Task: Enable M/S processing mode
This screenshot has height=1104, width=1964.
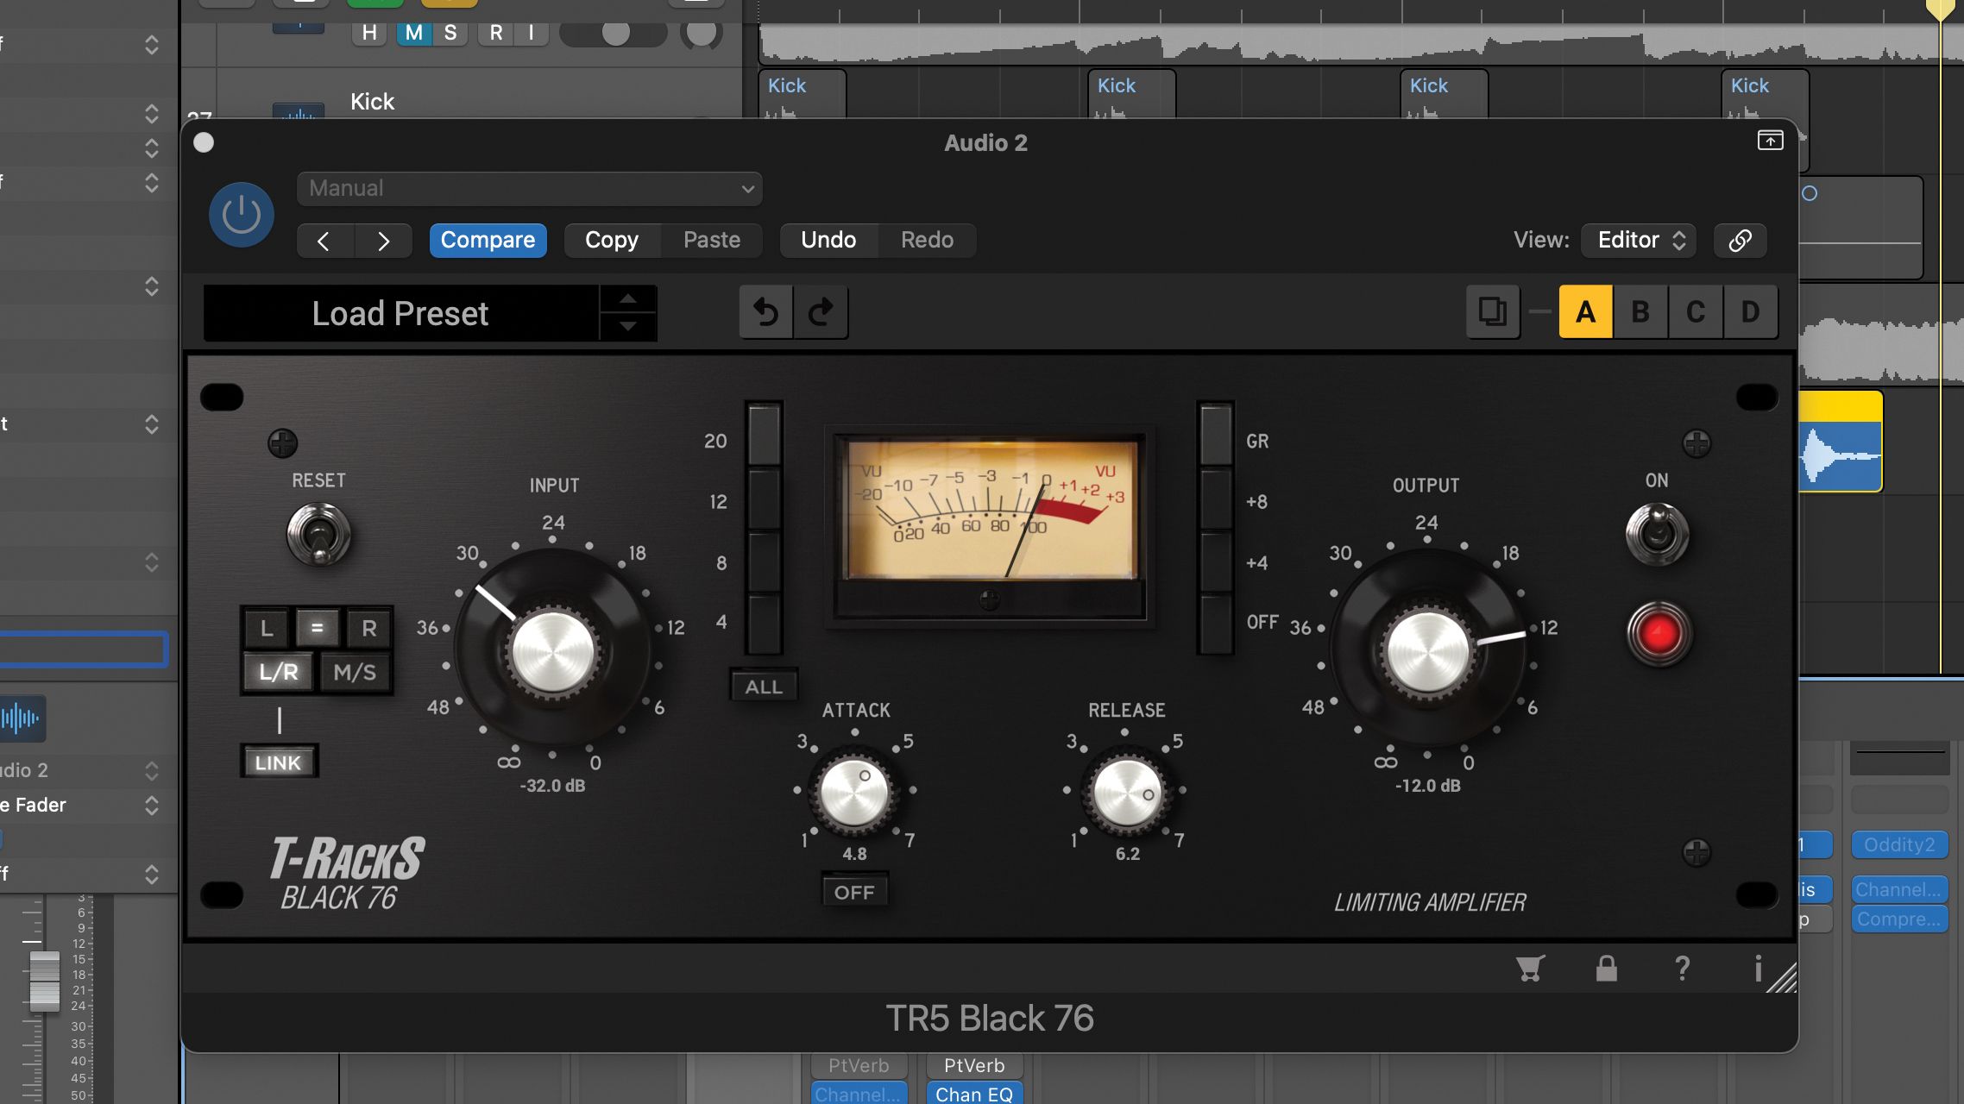Action: 355,672
